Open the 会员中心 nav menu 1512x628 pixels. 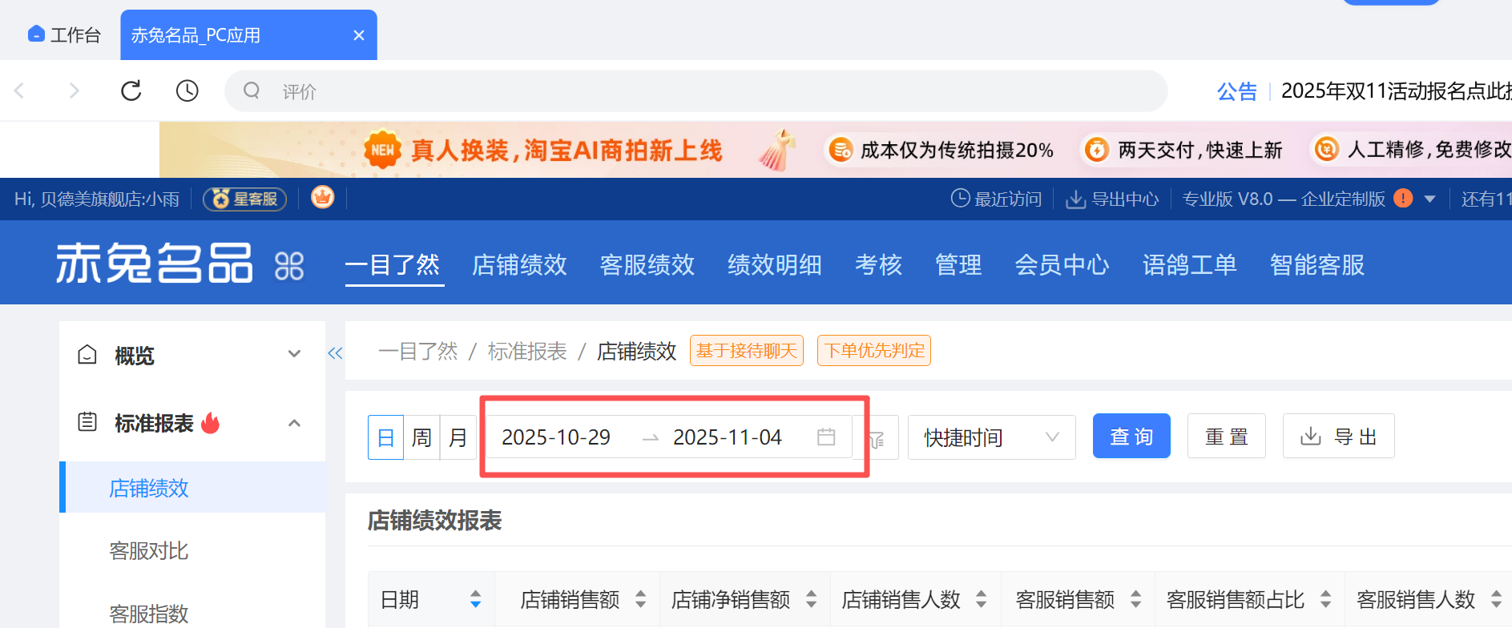click(x=1062, y=264)
